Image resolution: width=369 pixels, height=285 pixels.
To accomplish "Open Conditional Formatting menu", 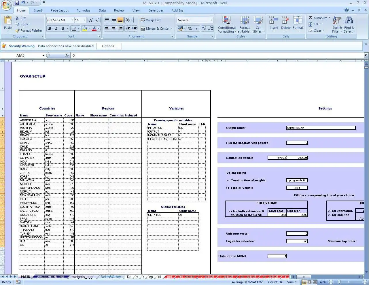I will coord(227,25).
